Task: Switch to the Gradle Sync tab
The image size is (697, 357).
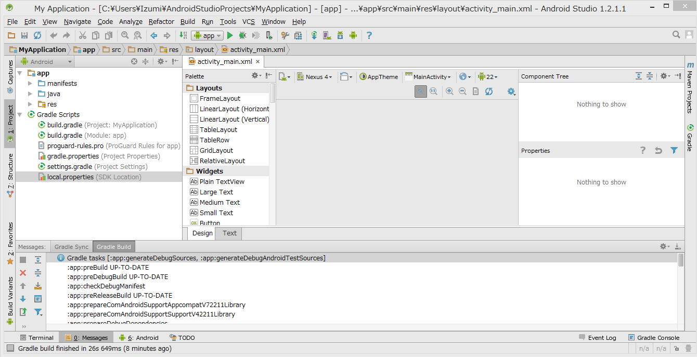Action: pos(71,247)
